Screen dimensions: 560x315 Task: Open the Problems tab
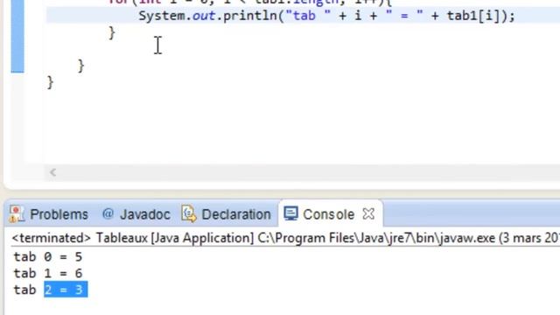pos(49,214)
